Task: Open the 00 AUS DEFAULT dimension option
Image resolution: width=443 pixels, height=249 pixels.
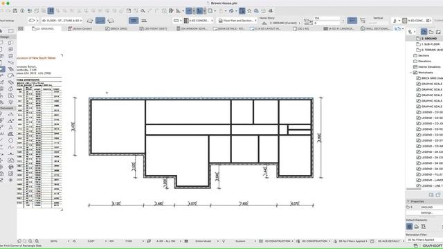Action: tap(389, 241)
